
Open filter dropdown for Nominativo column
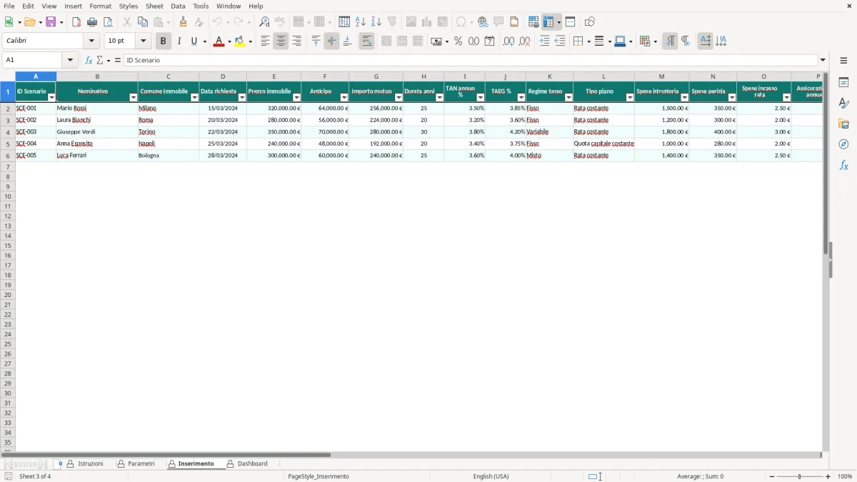[133, 97]
